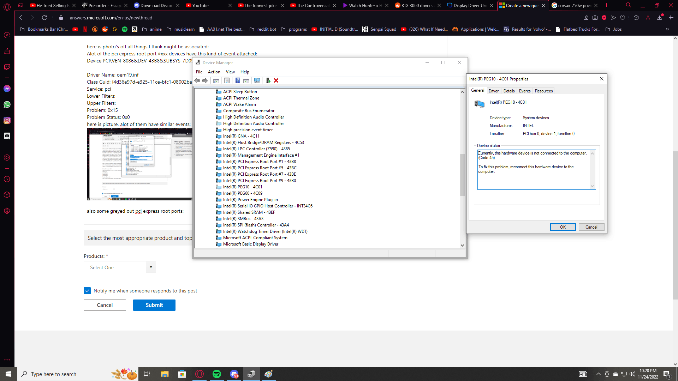Show hidden system tray icons
This screenshot has width=678, height=381.
pyautogui.click(x=598, y=374)
